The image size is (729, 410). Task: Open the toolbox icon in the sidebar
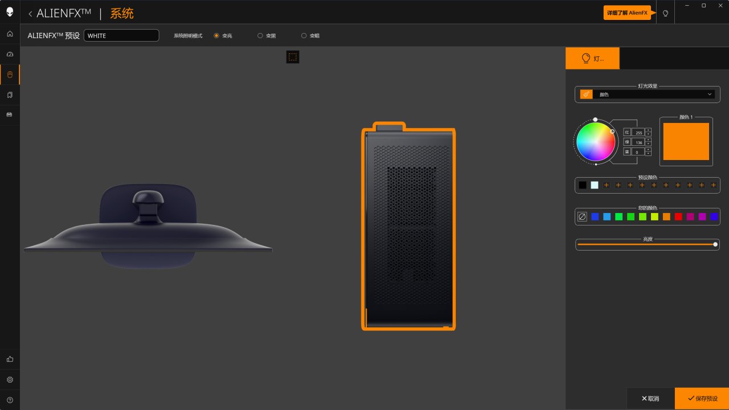[x=10, y=115]
